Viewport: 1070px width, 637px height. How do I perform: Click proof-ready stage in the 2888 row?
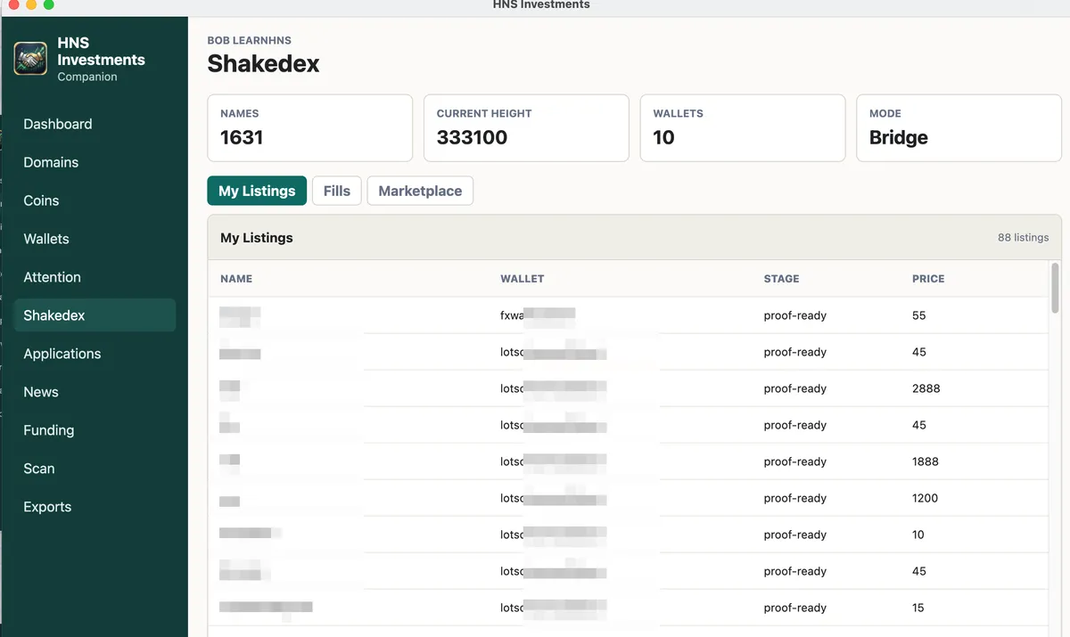795,388
